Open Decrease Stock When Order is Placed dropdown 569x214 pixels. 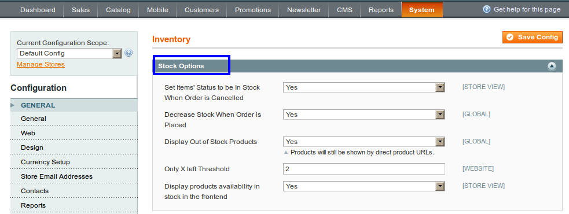coord(364,115)
